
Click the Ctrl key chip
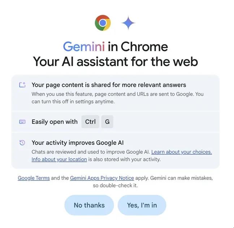coord(90,122)
